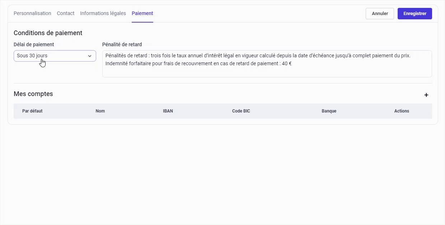
Task: Click the 'Mes comptes' section heading
Action: pos(33,94)
